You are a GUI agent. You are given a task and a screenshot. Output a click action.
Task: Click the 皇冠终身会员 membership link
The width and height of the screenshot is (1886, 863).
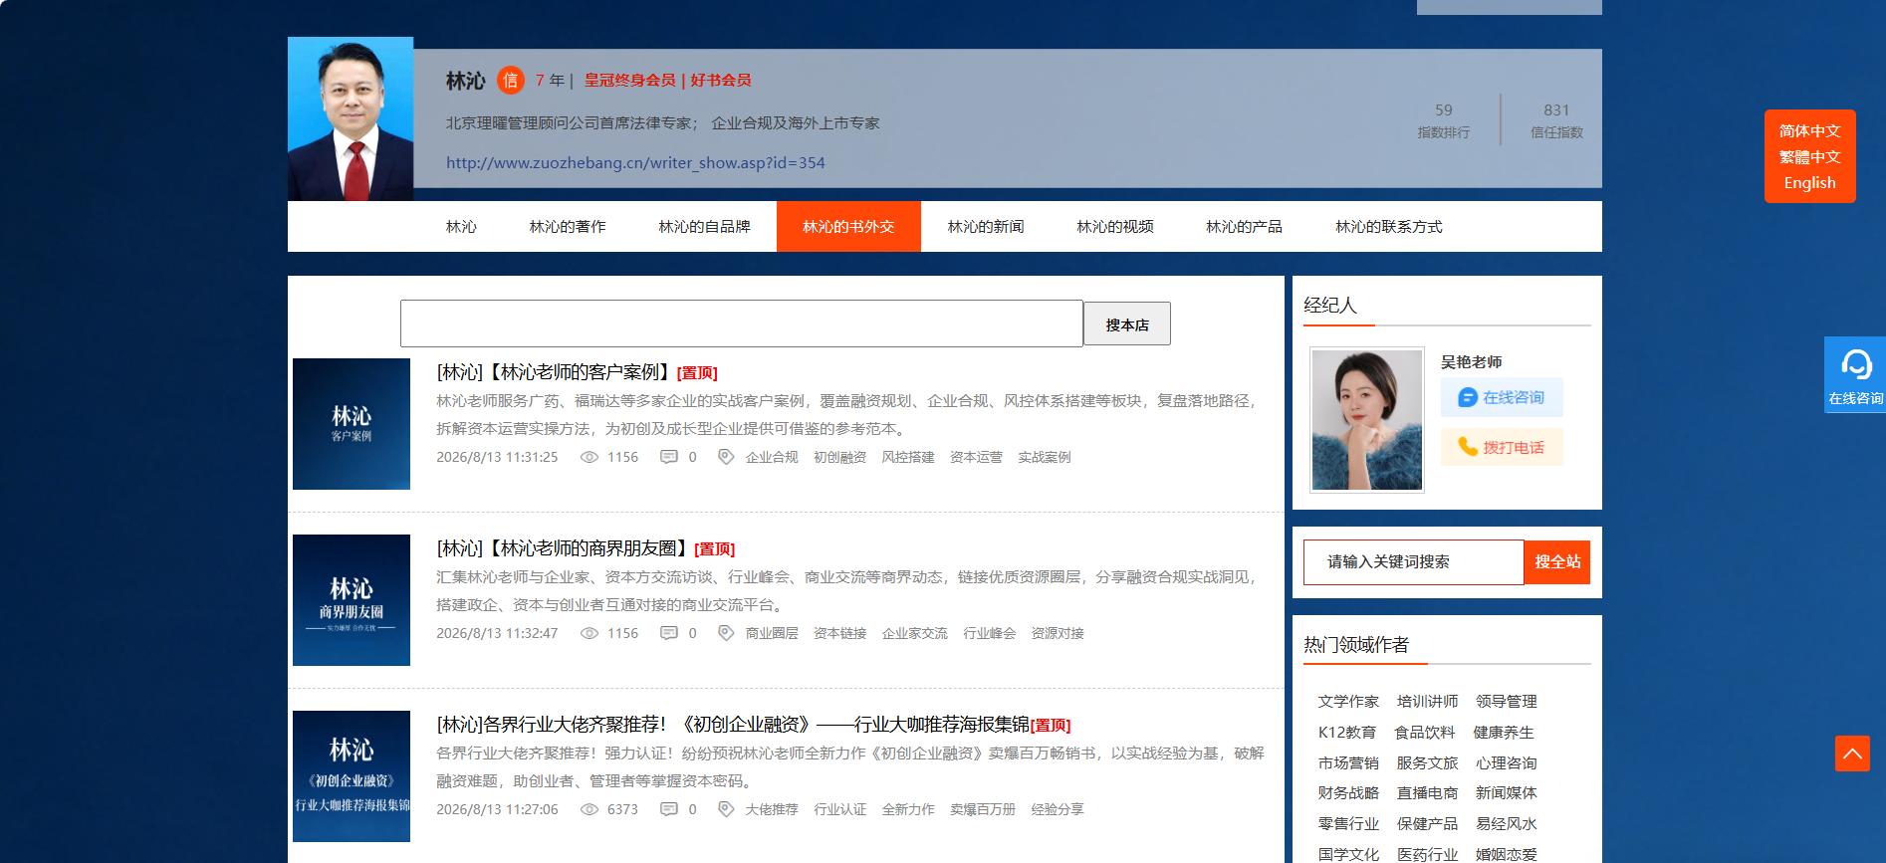click(x=629, y=81)
